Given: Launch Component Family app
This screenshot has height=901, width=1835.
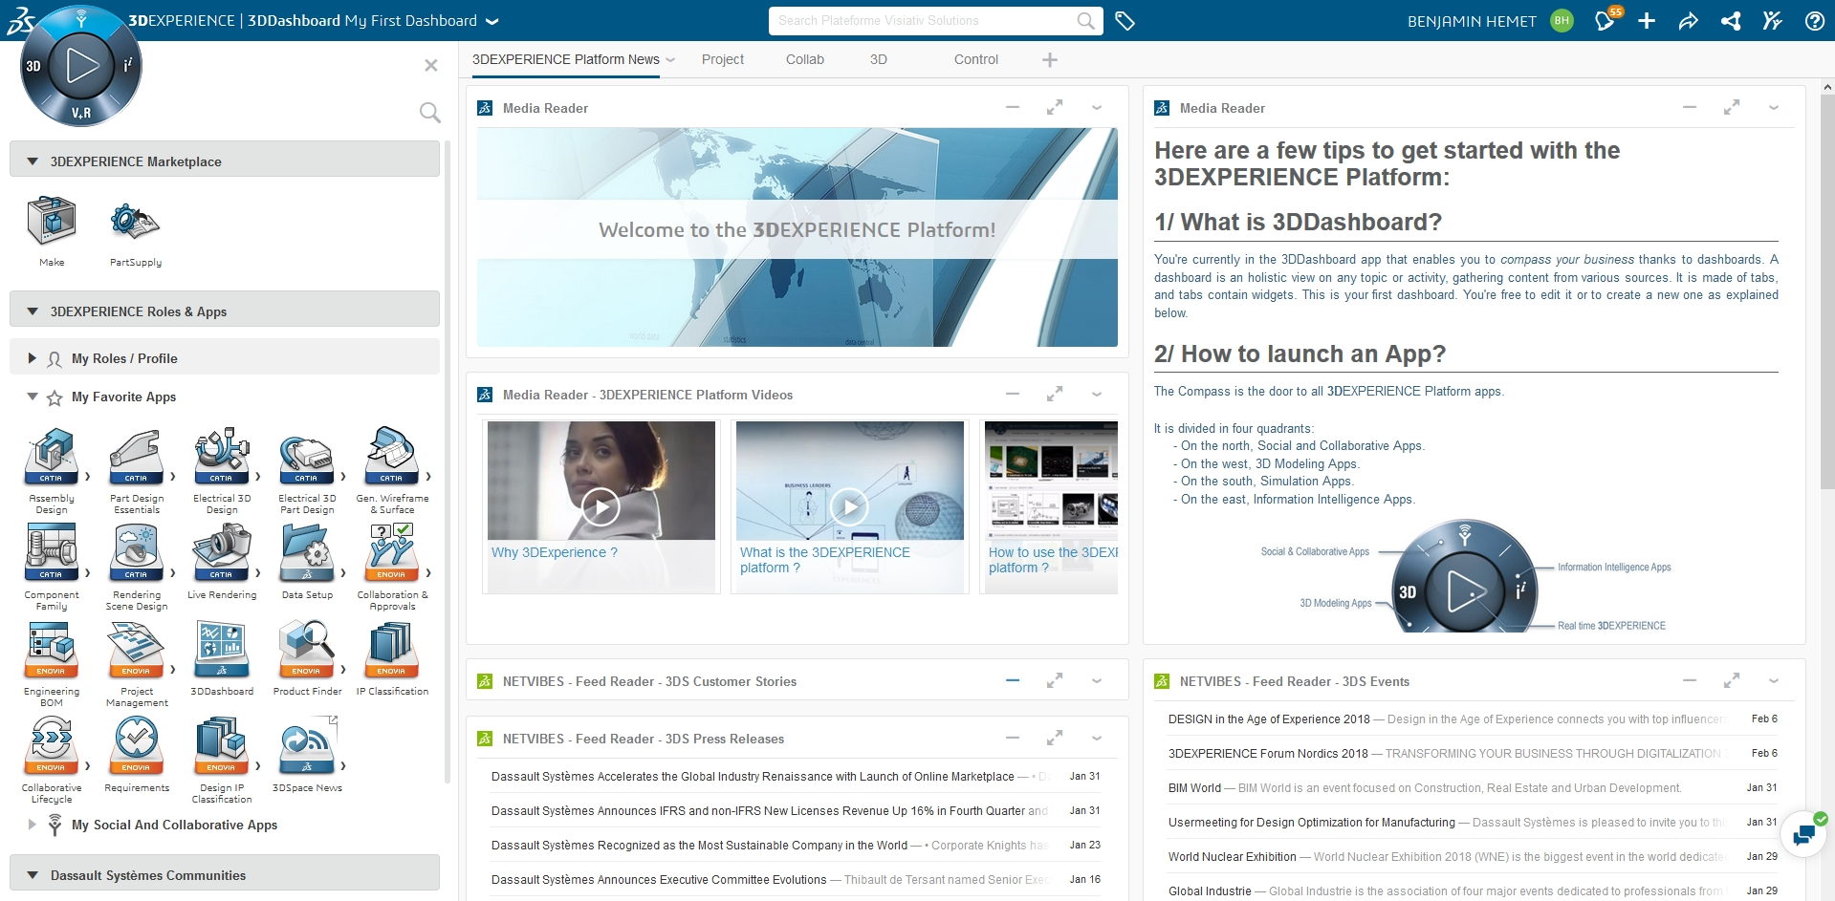Looking at the screenshot, I should (x=51, y=553).
